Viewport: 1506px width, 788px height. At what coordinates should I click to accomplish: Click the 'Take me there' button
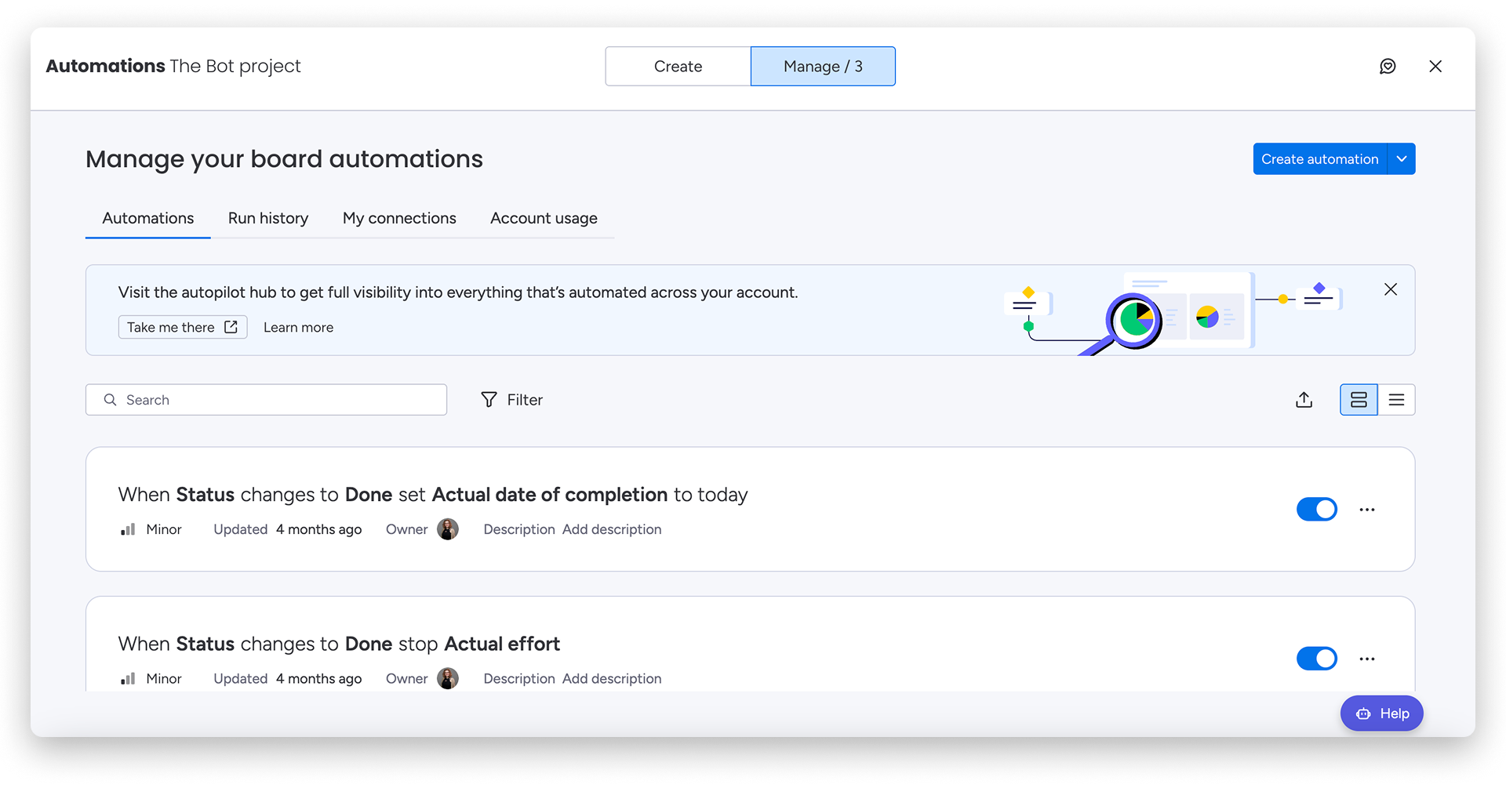pyautogui.click(x=182, y=328)
